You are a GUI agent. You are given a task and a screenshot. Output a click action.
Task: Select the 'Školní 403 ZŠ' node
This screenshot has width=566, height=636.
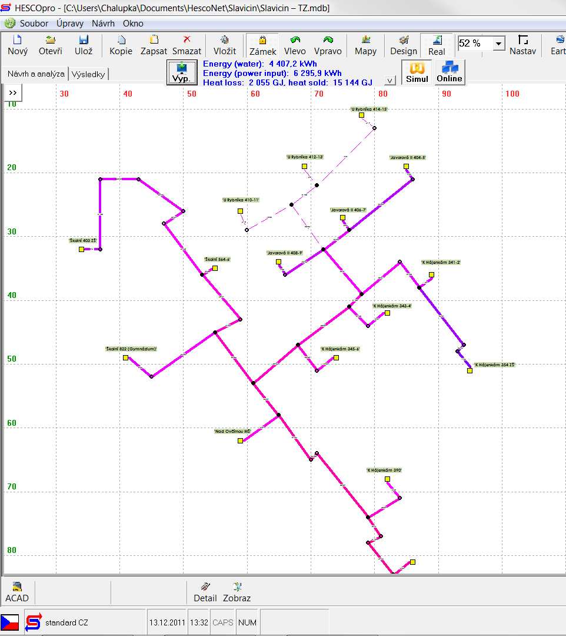click(81, 249)
